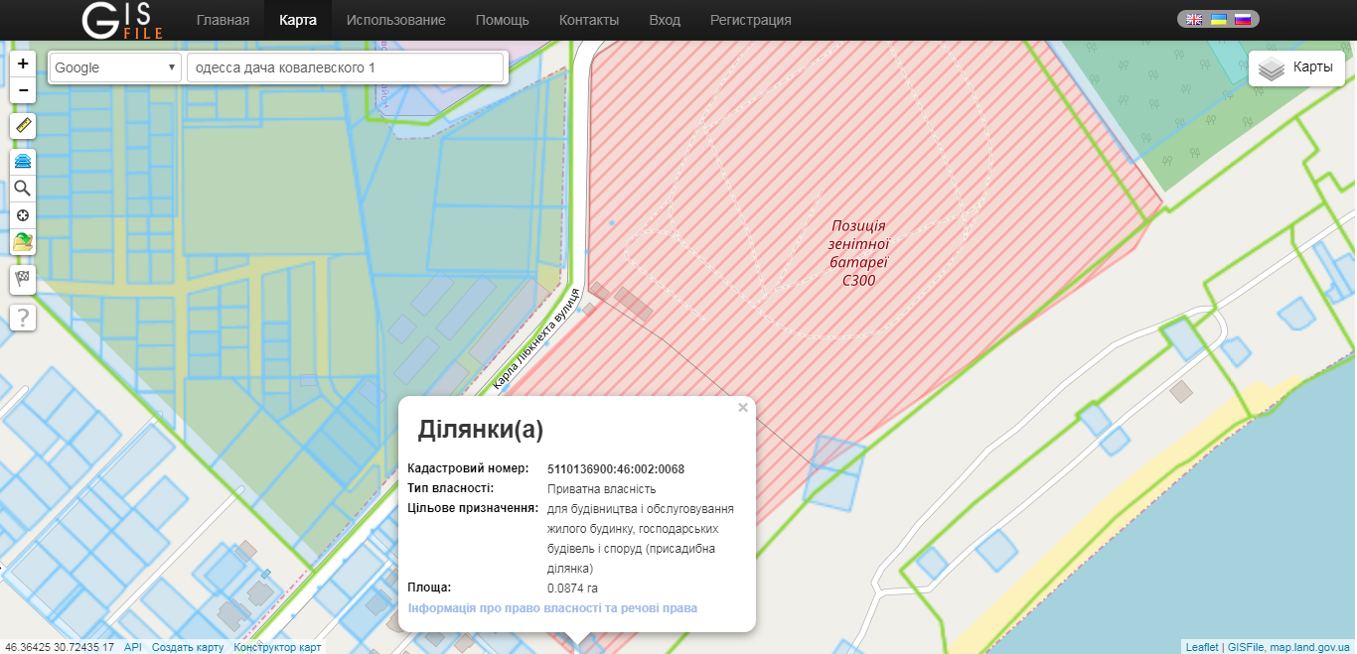Click the folder import icon with green arrow
This screenshot has height=654, width=1357.
click(23, 242)
